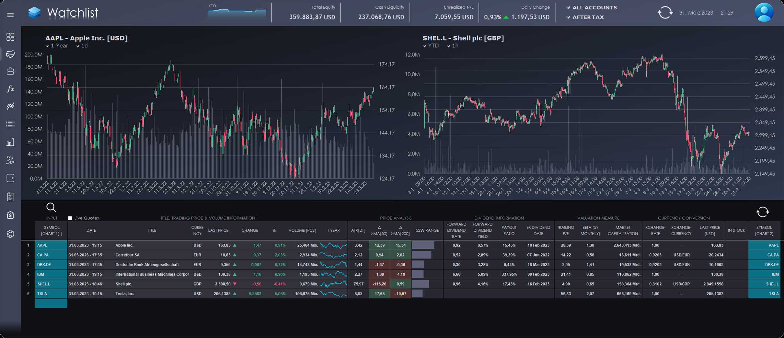Image resolution: width=784 pixels, height=338 pixels.
Task: Click the LAST PRICE column header
Action: (218, 230)
